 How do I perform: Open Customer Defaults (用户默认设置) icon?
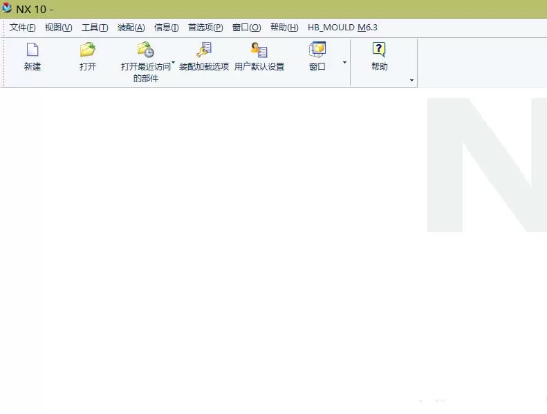[x=259, y=50]
